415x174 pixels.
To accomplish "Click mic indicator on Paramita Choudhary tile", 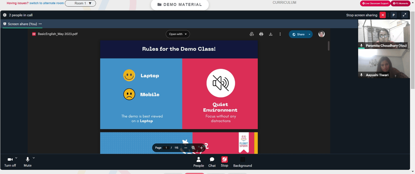I will click(x=361, y=46).
